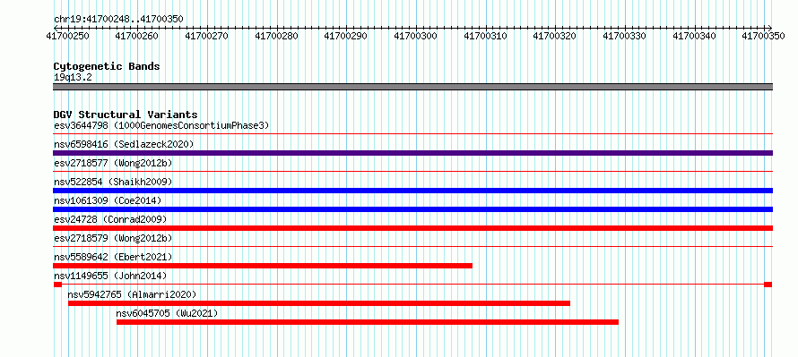The image size is (798, 357).
Task: Click the DGV Structural Variants track title
Action: [x=126, y=115]
